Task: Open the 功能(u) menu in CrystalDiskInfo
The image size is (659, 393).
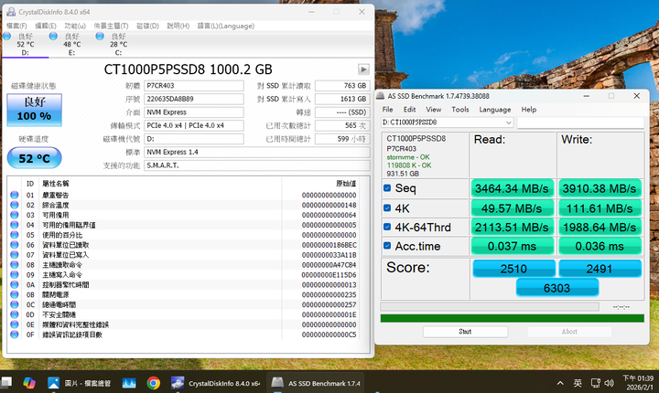Action: point(75,26)
